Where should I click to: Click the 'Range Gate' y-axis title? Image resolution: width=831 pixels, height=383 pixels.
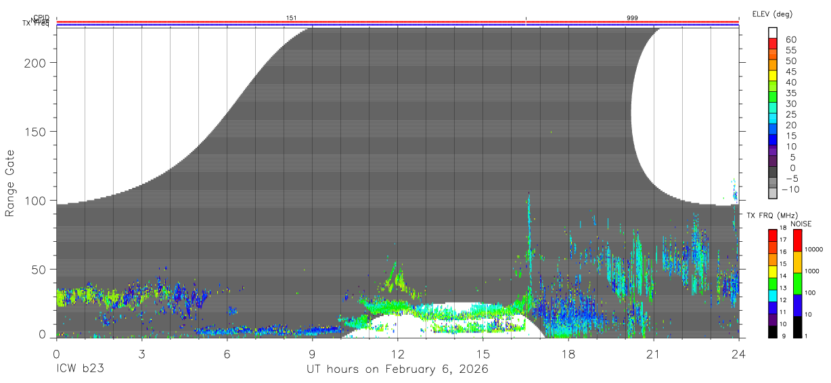[10, 184]
